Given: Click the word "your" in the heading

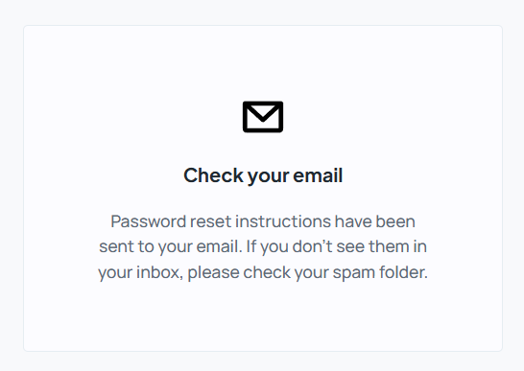Looking at the screenshot, I should (268, 176).
